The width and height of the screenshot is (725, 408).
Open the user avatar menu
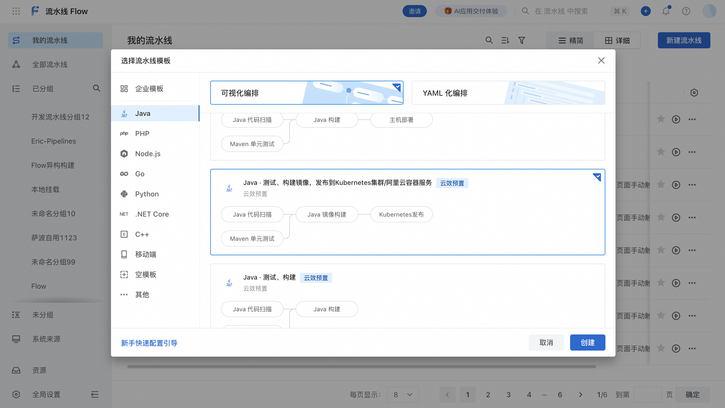point(709,11)
